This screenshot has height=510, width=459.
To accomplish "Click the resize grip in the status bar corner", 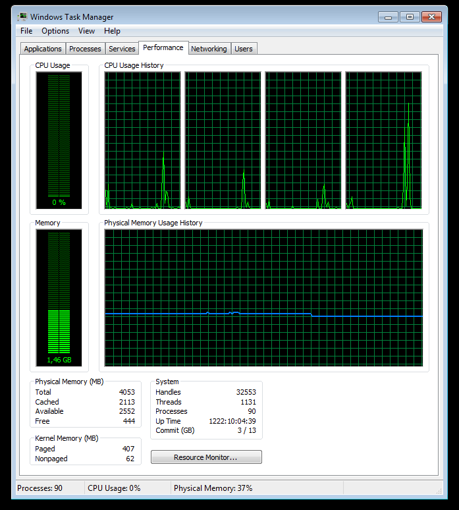I will 439,491.
